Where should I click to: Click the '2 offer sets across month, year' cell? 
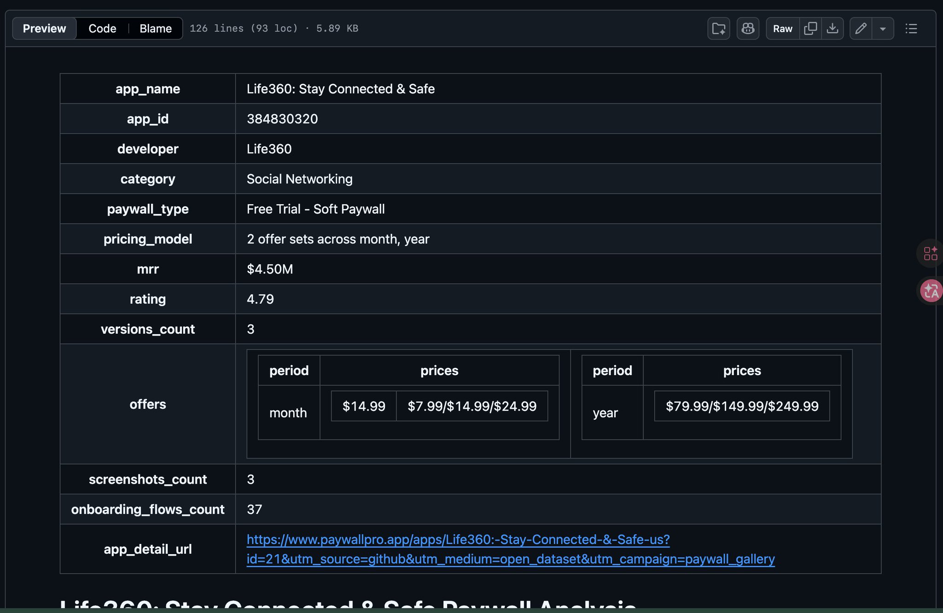[558, 239]
